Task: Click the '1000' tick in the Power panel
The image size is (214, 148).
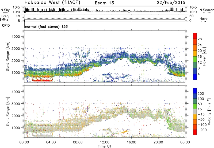Action: tap(16, 72)
